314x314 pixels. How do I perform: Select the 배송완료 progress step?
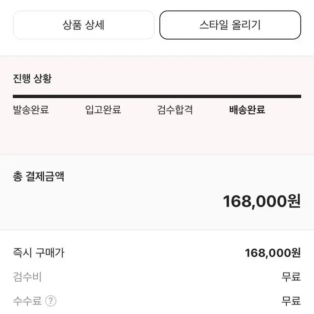pos(247,110)
